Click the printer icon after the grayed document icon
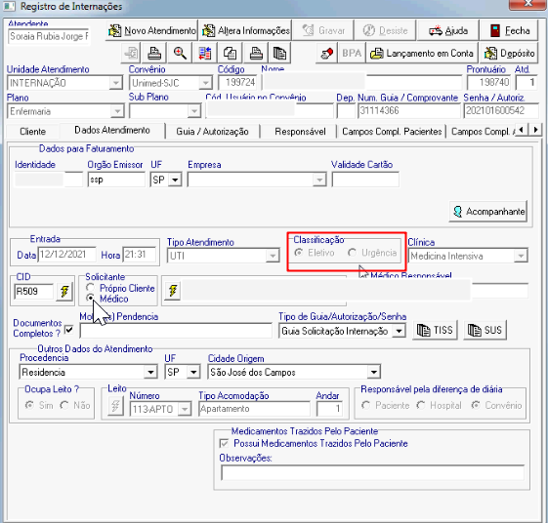Image resolution: width=548 pixels, height=523 pixels. pos(154,53)
